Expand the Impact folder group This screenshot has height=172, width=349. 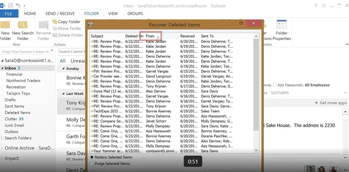click(2, 158)
